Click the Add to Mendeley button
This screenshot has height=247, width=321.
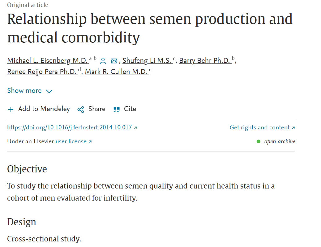click(44, 109)
